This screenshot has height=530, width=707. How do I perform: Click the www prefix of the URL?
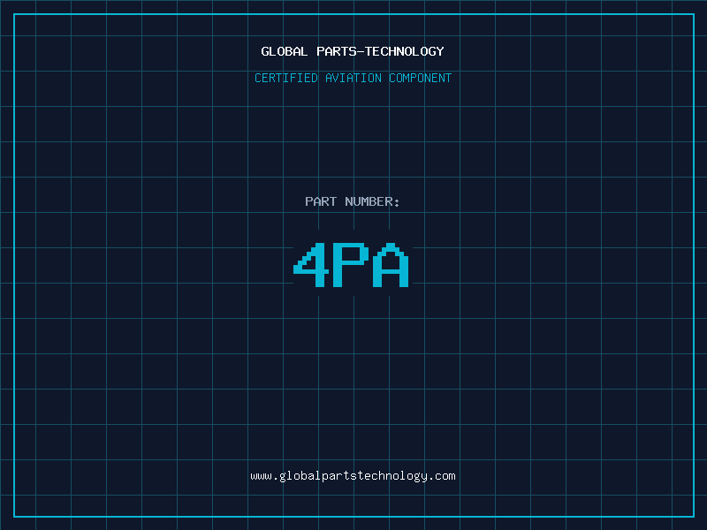261,476
